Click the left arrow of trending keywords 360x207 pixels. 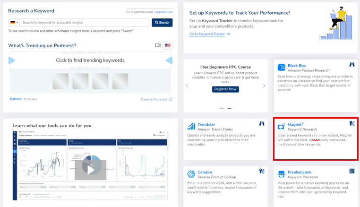pyautogui.click(x=12, y=60)
